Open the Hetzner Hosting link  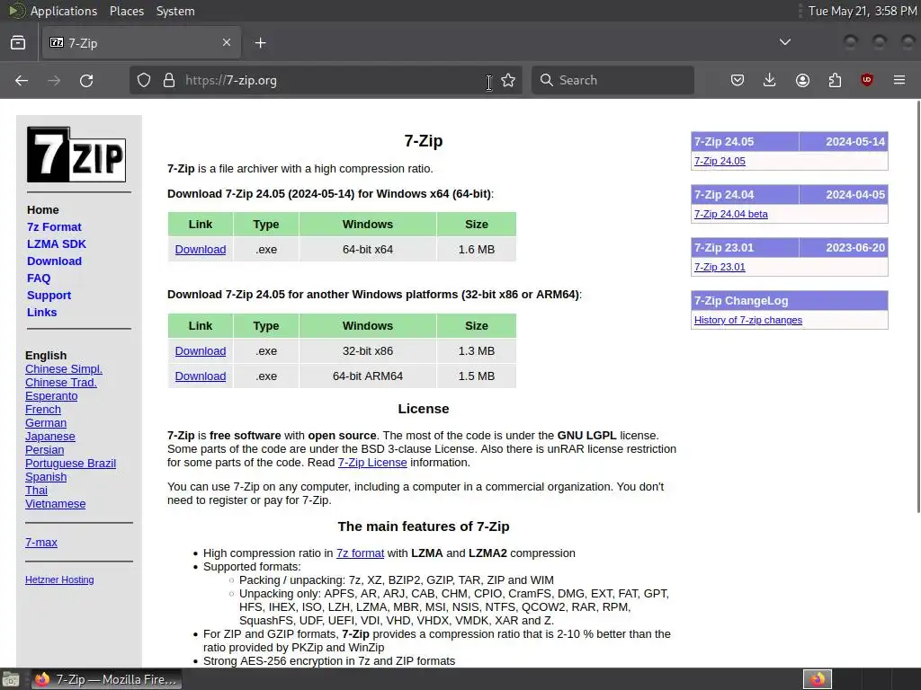[59, 579]
